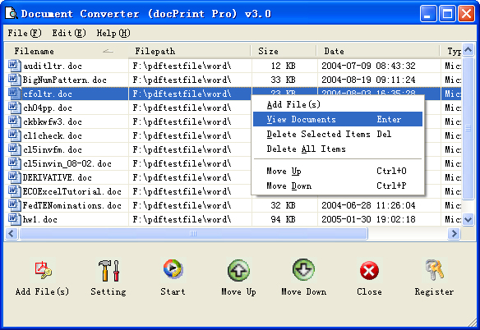This screenshot has width=480, height=330.
Task: Click the green Move Down arrow icon
Action: pyautogui.click(x=303, y=270)
